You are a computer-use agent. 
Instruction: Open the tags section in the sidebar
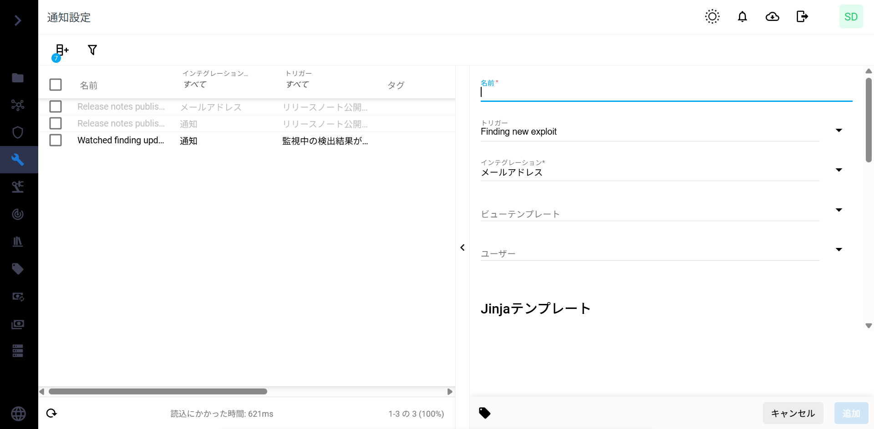coord(18,269)
